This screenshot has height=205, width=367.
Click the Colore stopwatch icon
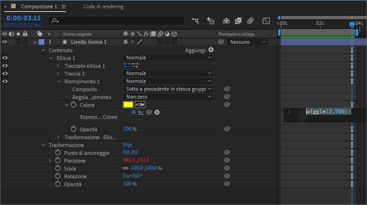tap(74, 105)
